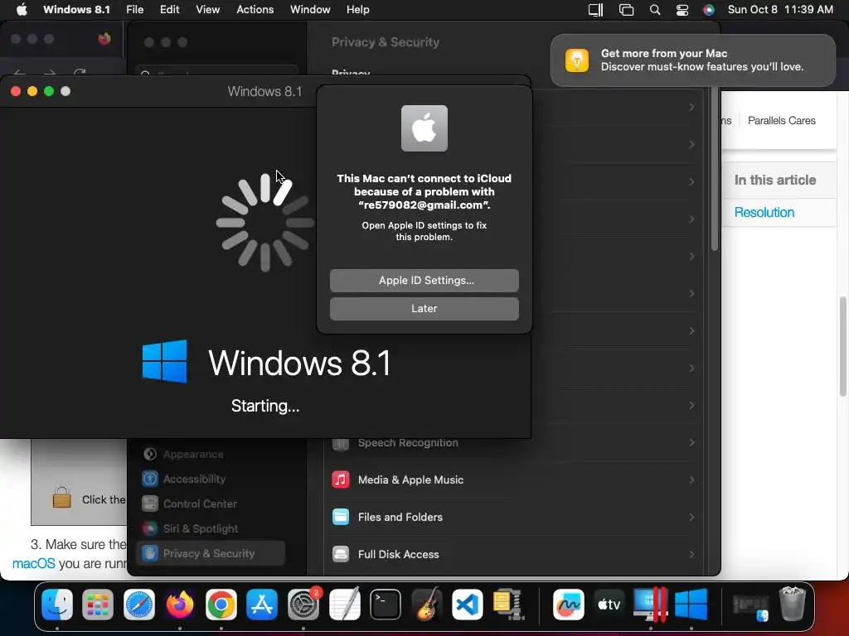Screen dimensions: 849x636
Task: Click the Firefox icon in background window titlebar
Action: [104, 38]
